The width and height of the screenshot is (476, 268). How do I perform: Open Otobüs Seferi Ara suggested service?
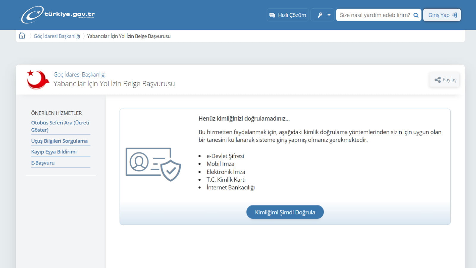click(60, 126)
